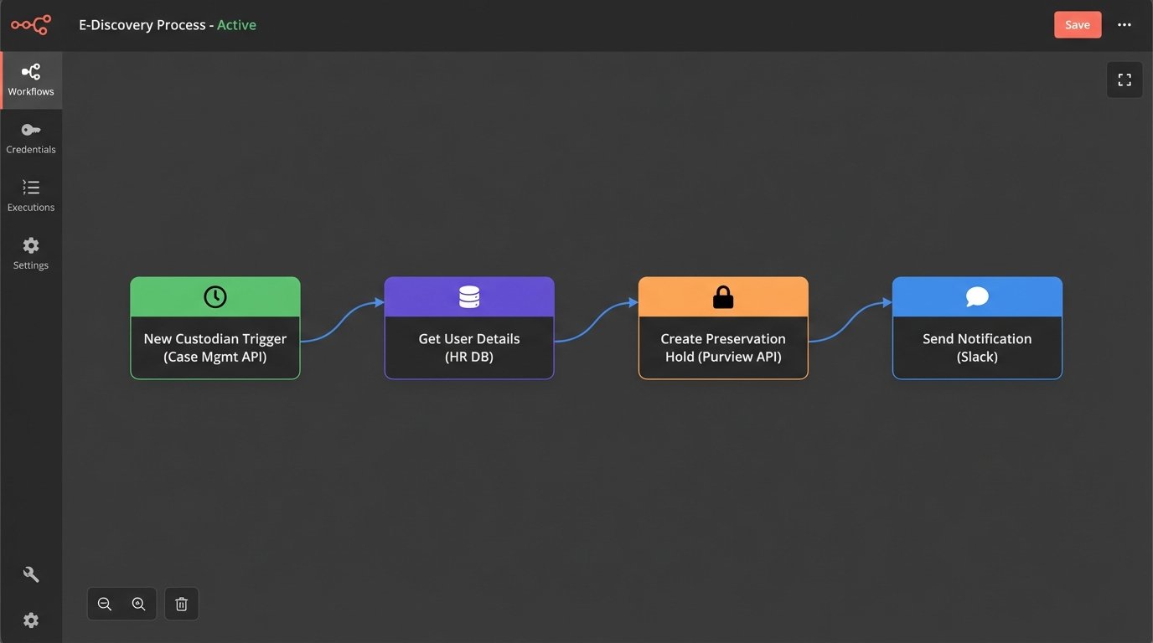Click the lock icon on Create Preservation Hold
Viewport: 1153px width, 643px height.
tap(722, 296)
